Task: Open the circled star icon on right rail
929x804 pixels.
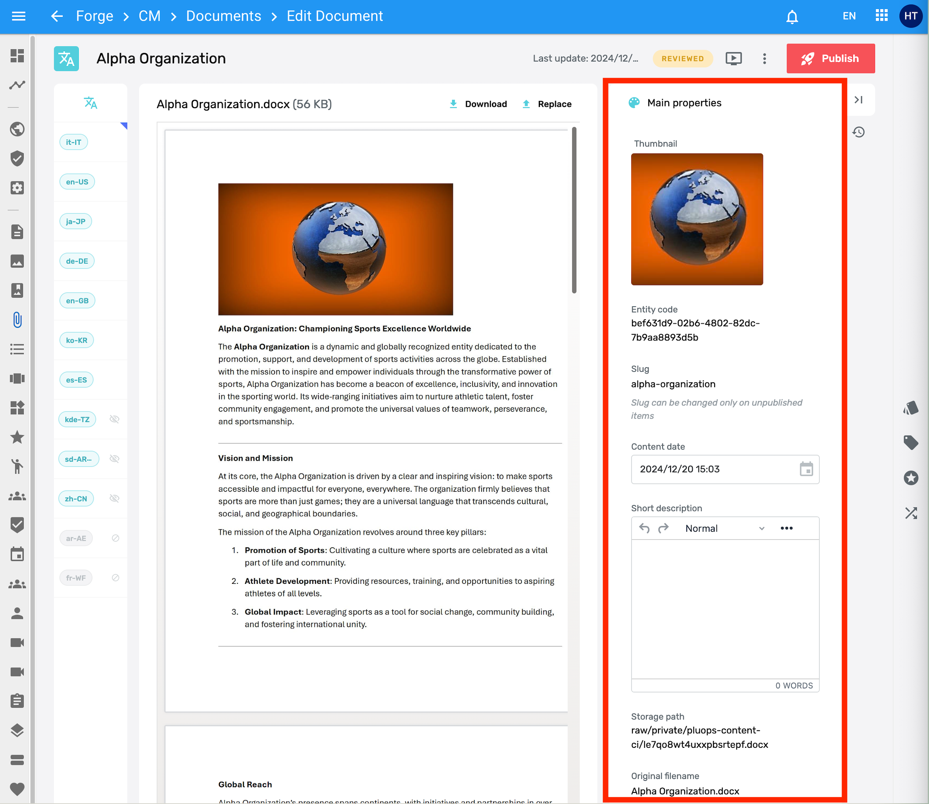Action: point(911,478)
